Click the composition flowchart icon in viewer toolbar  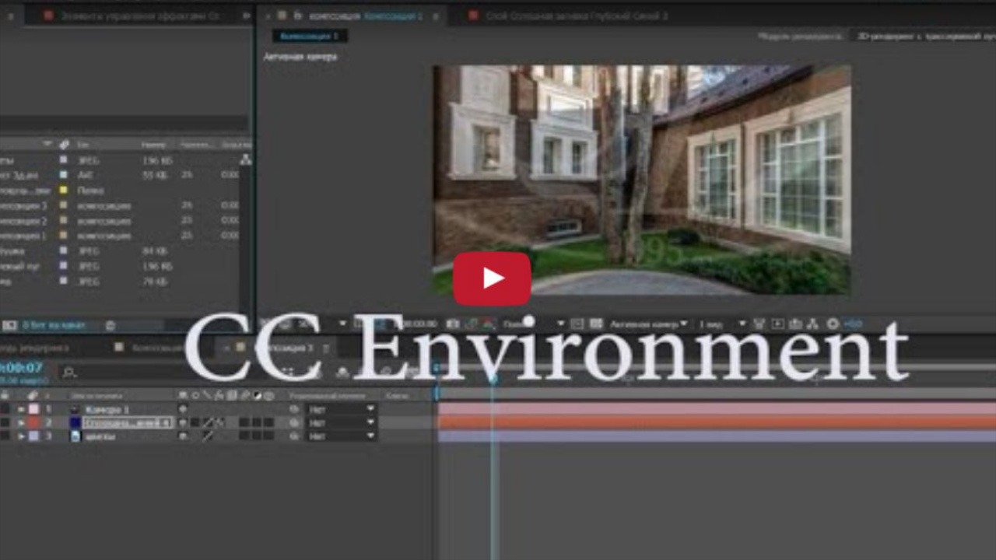pos(813,324)
